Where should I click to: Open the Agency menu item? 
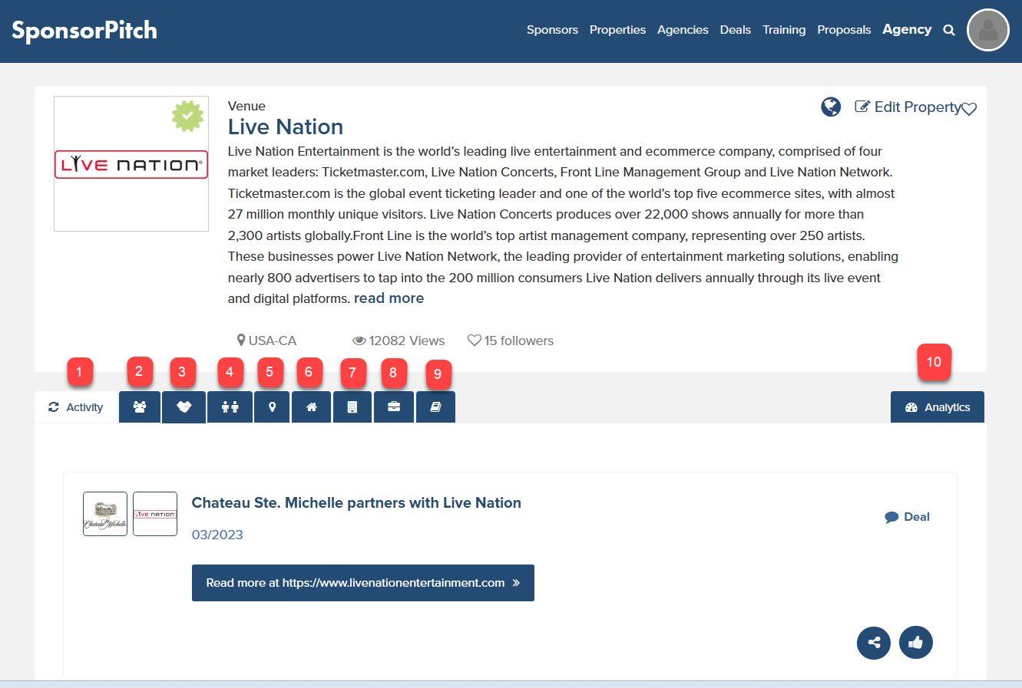click(907, 30)
